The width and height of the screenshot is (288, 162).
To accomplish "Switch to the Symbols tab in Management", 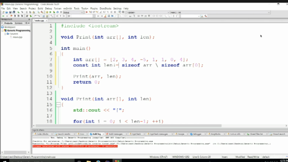I will click(18, 23).
